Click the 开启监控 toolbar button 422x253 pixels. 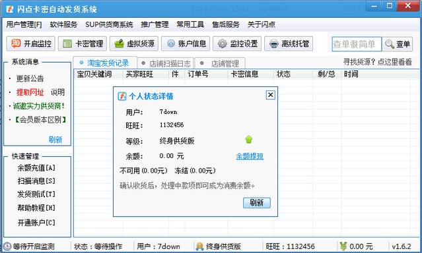[30, 43]
